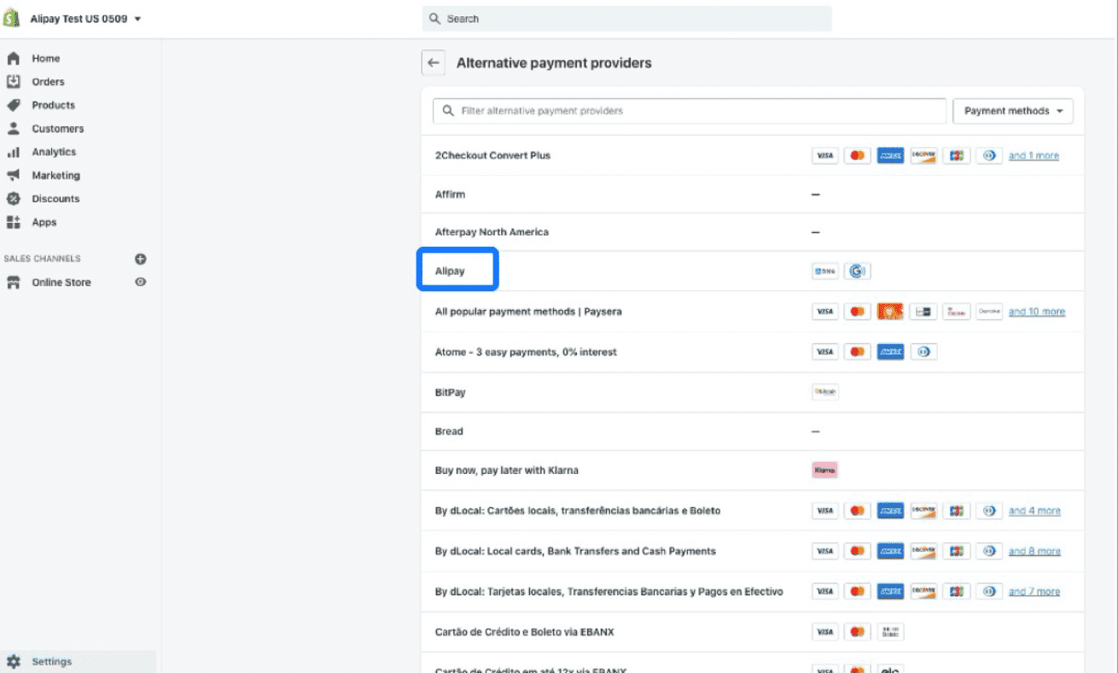Add a sales channel with plus icon

point(141,259)
